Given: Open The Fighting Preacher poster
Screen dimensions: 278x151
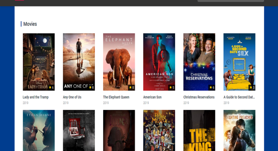Looking at the screenshot, I should [x=239, y=131].
